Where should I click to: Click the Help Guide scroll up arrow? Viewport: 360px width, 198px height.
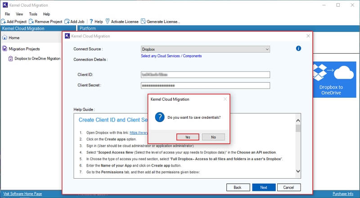point(298,121)
